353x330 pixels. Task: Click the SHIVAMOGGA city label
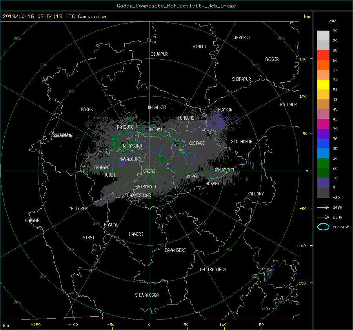click(x=147, y=295)
